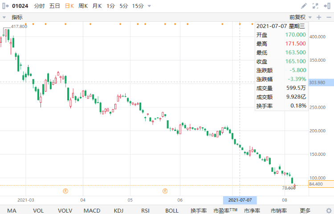This screenshot has height=214, width=334.
Task: Enable the VOL volume indicator
Action: pos(38,210)
